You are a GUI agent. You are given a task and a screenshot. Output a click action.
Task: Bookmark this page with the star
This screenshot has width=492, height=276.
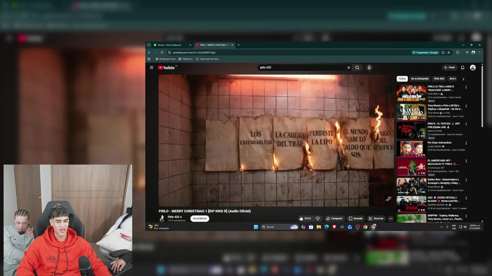tap(449, 53)
